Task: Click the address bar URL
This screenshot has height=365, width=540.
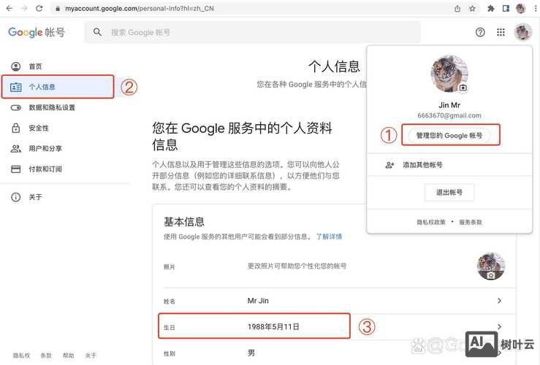Action: pos(140,8)
